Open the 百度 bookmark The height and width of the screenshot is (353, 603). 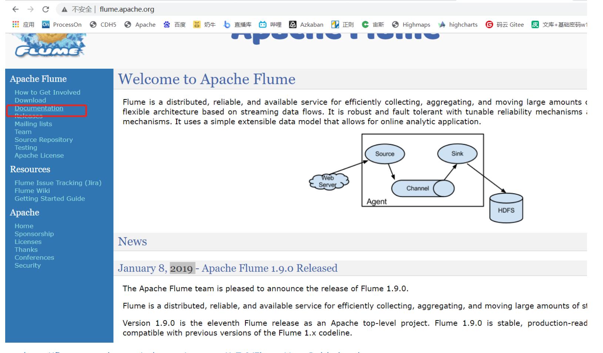point(175,24)
